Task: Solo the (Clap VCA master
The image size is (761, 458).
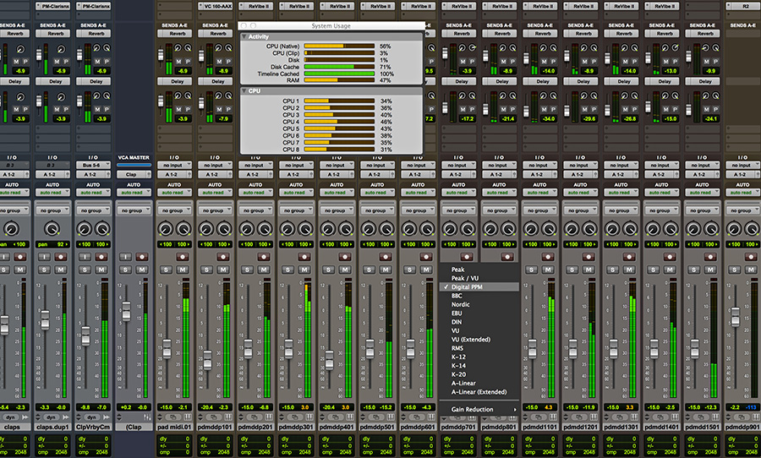Action: [x=125, y=270]
